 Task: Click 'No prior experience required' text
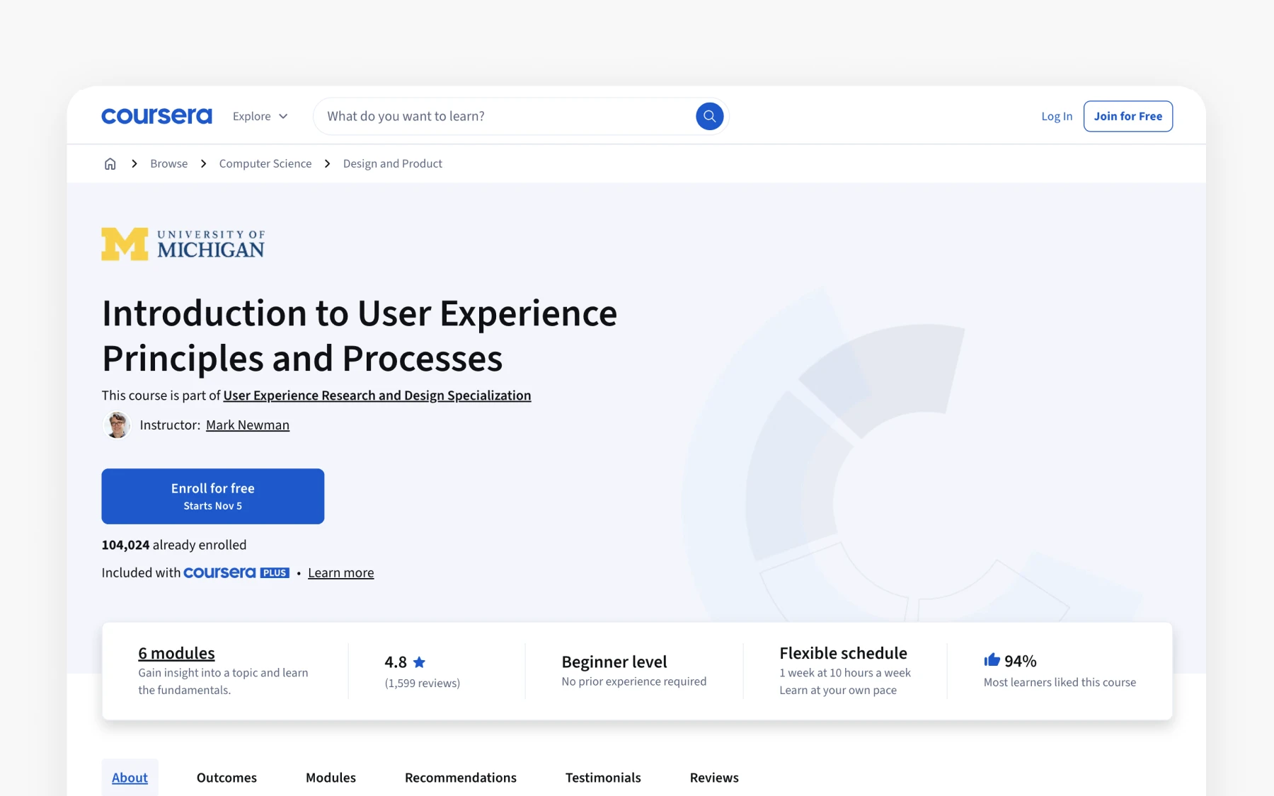(x=634, y=681)
